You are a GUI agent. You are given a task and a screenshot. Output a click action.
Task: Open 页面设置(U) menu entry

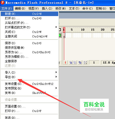click(29, 106)
